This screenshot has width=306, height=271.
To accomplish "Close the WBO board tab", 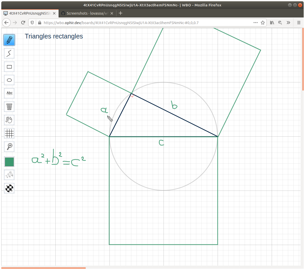I will 54,13.
